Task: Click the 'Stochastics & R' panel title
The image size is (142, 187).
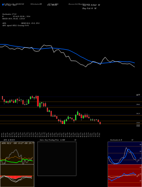Action: coord(116,140)
